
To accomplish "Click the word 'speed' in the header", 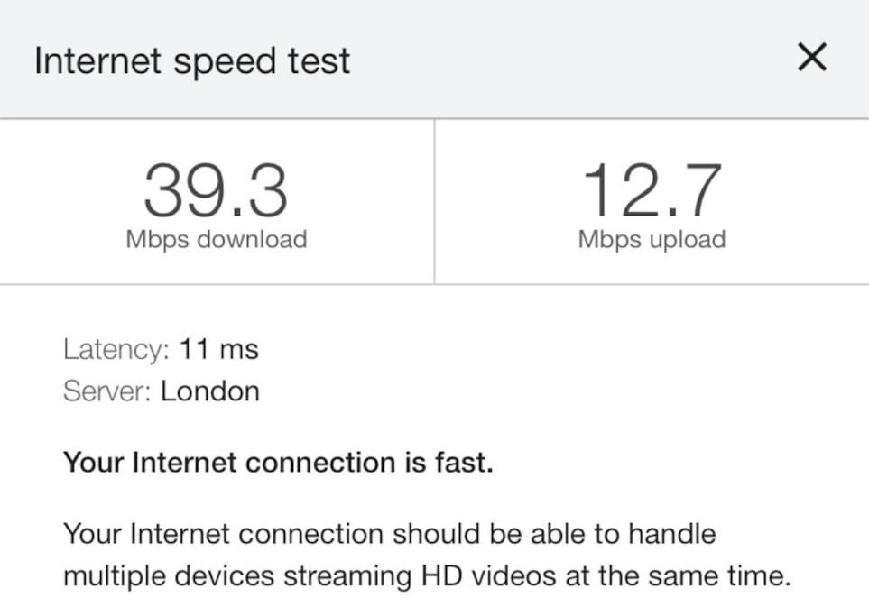I will [x=225, y=62].
